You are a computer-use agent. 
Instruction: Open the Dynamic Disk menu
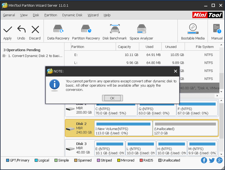(72, 15)
